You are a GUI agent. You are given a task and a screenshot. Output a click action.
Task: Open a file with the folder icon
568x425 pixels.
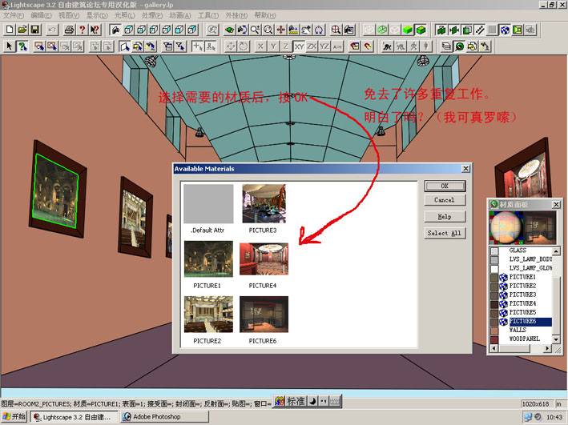point(22,30)
